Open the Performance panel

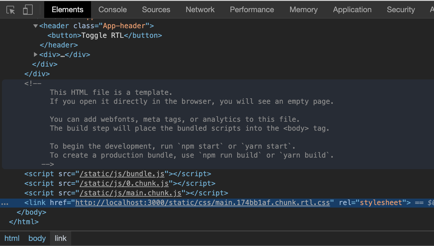[252, 10]
